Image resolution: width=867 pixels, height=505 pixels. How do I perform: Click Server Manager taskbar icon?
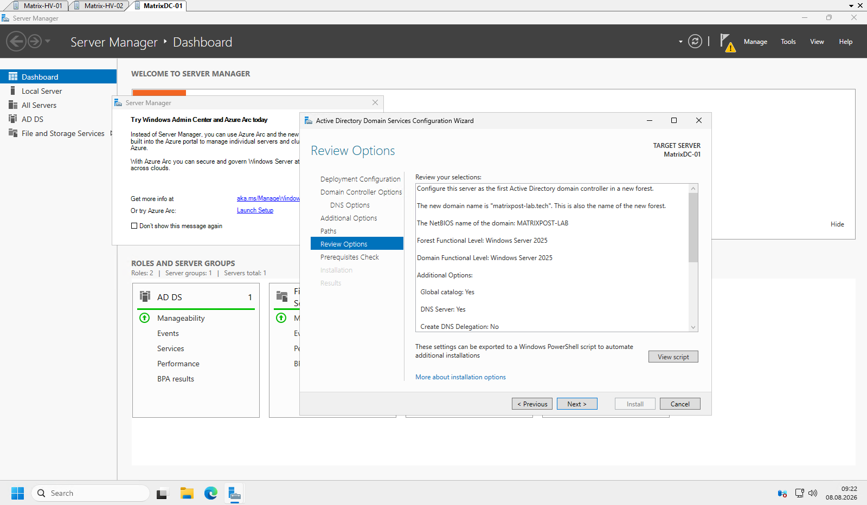(x=234, y=493)
